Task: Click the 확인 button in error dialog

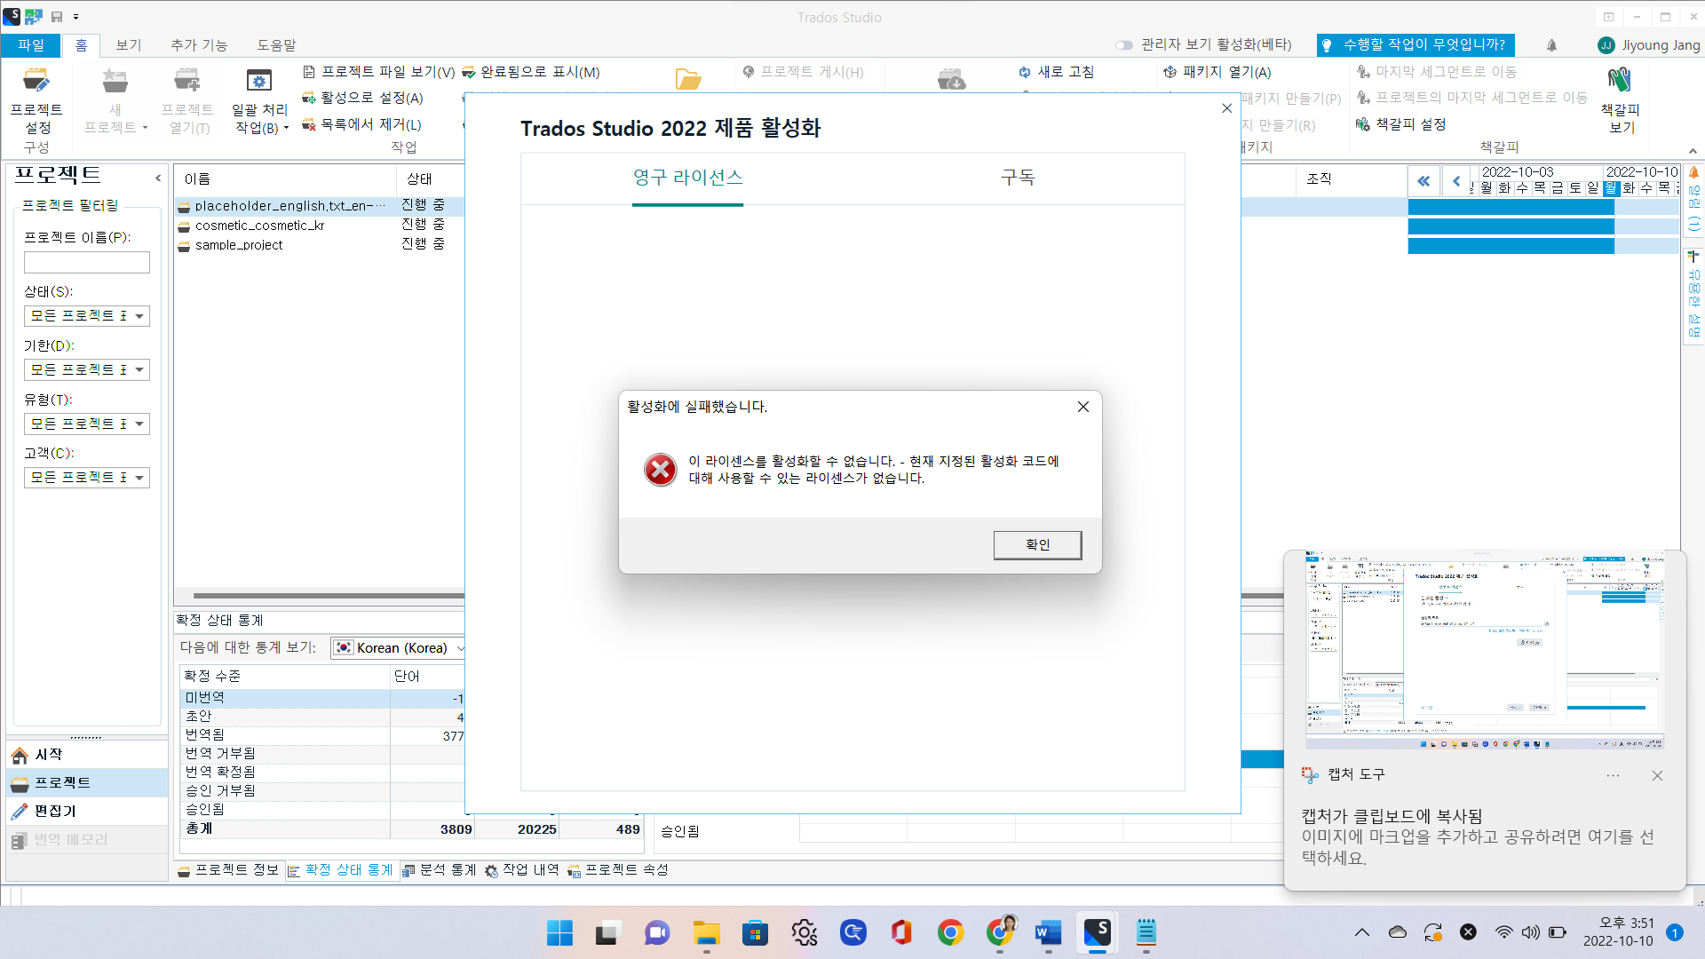Action: click(x=1037, y=545)
